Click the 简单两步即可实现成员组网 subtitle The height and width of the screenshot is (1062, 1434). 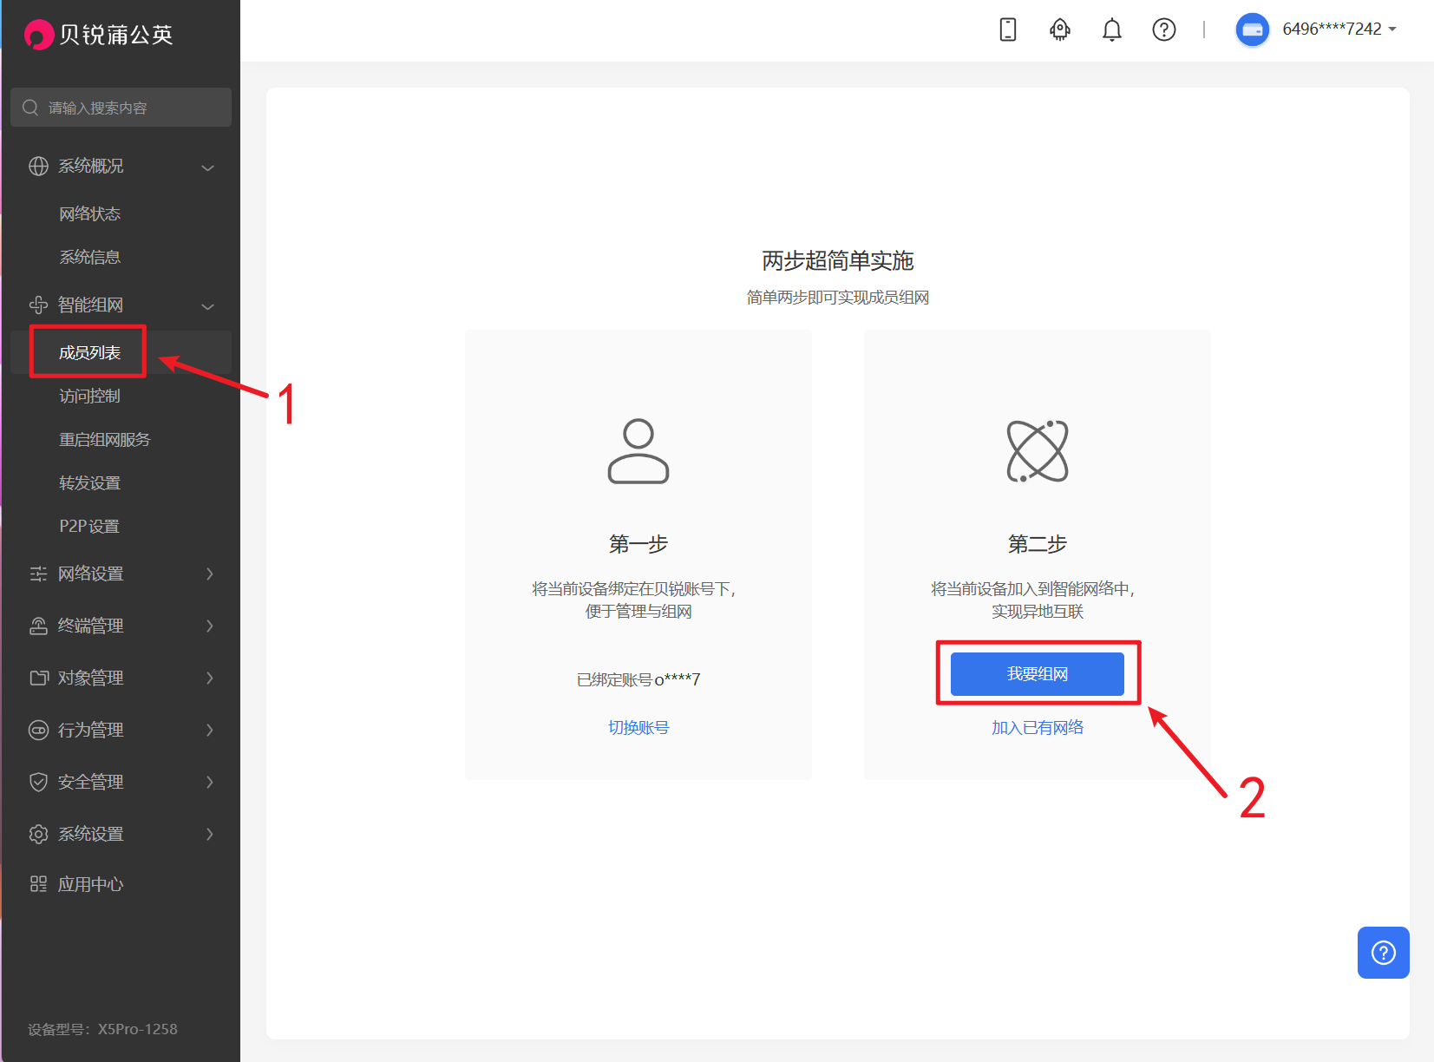[838, 298]
